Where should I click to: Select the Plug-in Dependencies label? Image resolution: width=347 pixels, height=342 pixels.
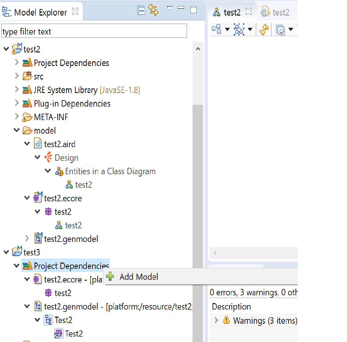coord(72,104)
